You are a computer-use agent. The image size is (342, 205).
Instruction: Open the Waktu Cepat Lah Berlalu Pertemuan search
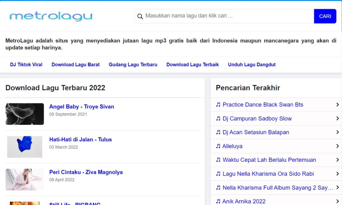point(269,160)
